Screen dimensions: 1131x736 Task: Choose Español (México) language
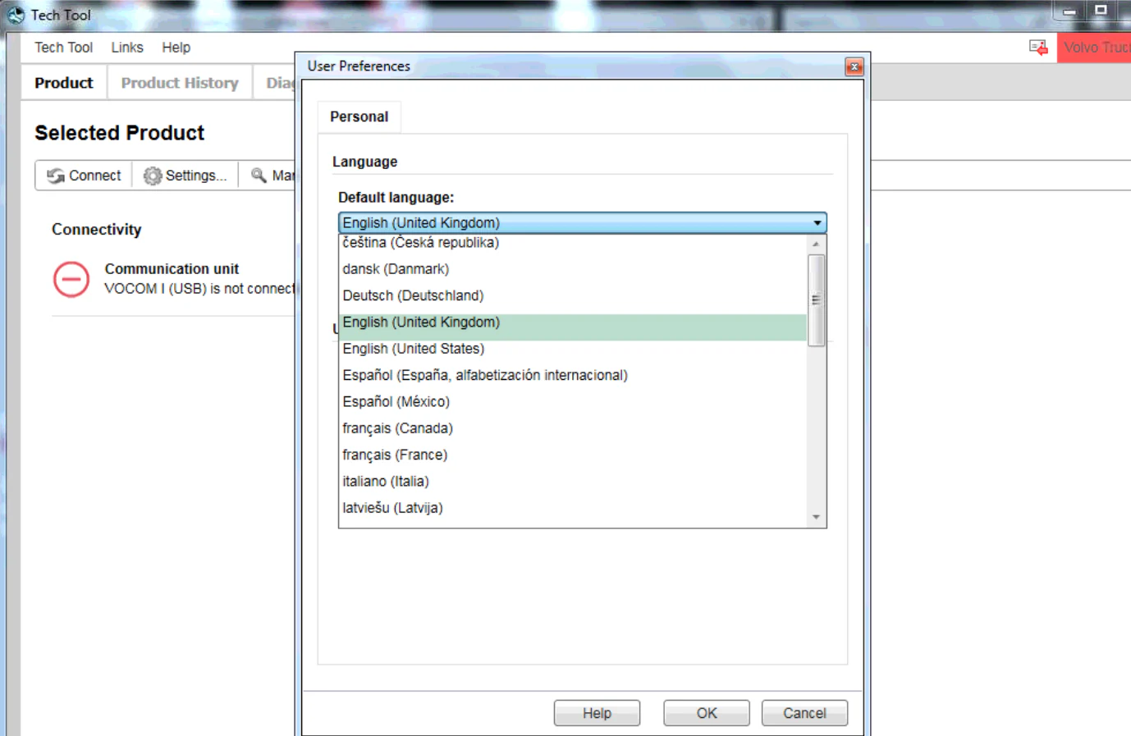pyautogui.click(x=573, y=401)
